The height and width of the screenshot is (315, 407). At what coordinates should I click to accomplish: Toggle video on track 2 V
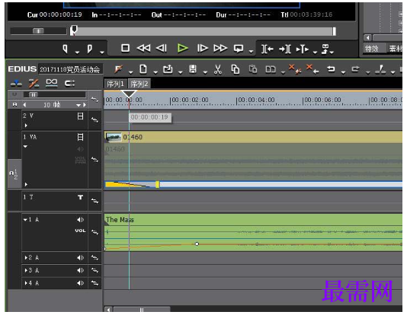(81, 116)
